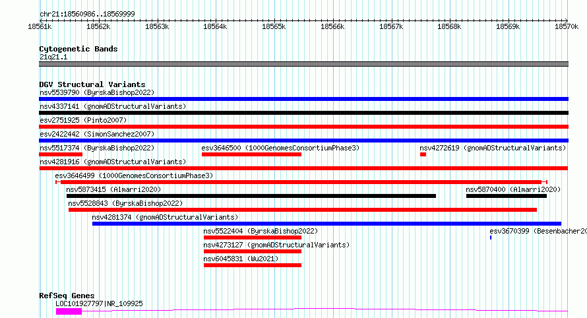Select the red bar of nsv6045831
Screen dimensions: 587x318
click(x=253, y=265)
